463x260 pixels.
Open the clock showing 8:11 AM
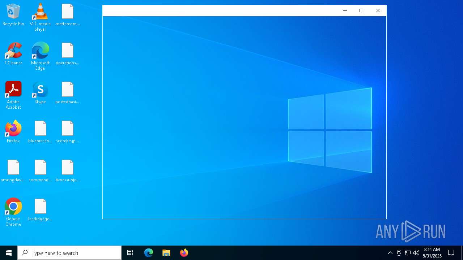pos(432,253)
